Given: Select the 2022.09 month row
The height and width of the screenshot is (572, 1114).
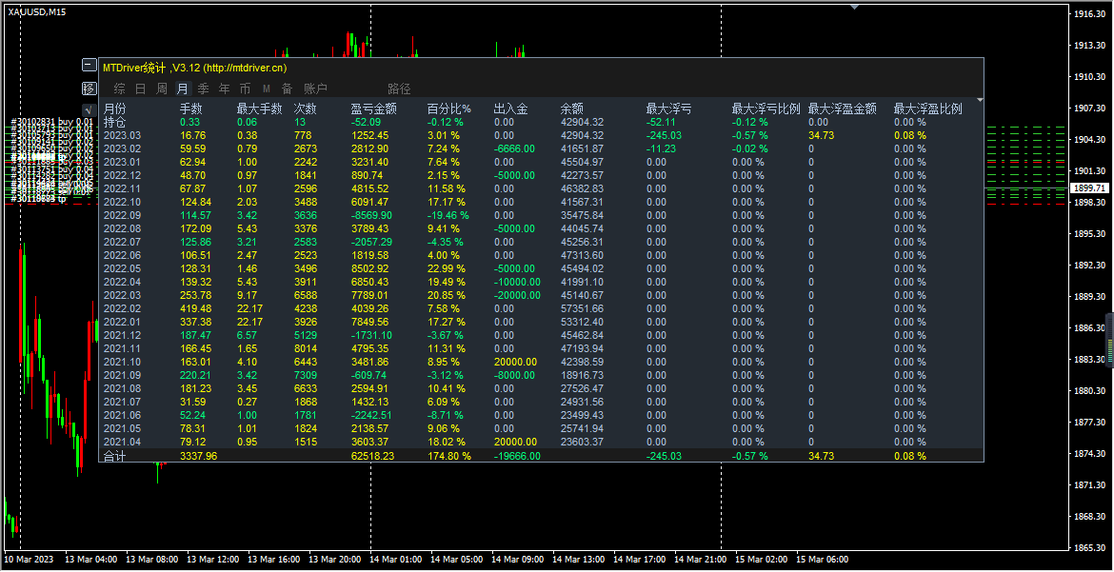Looking at the screenshot, I should pos(541,215).
